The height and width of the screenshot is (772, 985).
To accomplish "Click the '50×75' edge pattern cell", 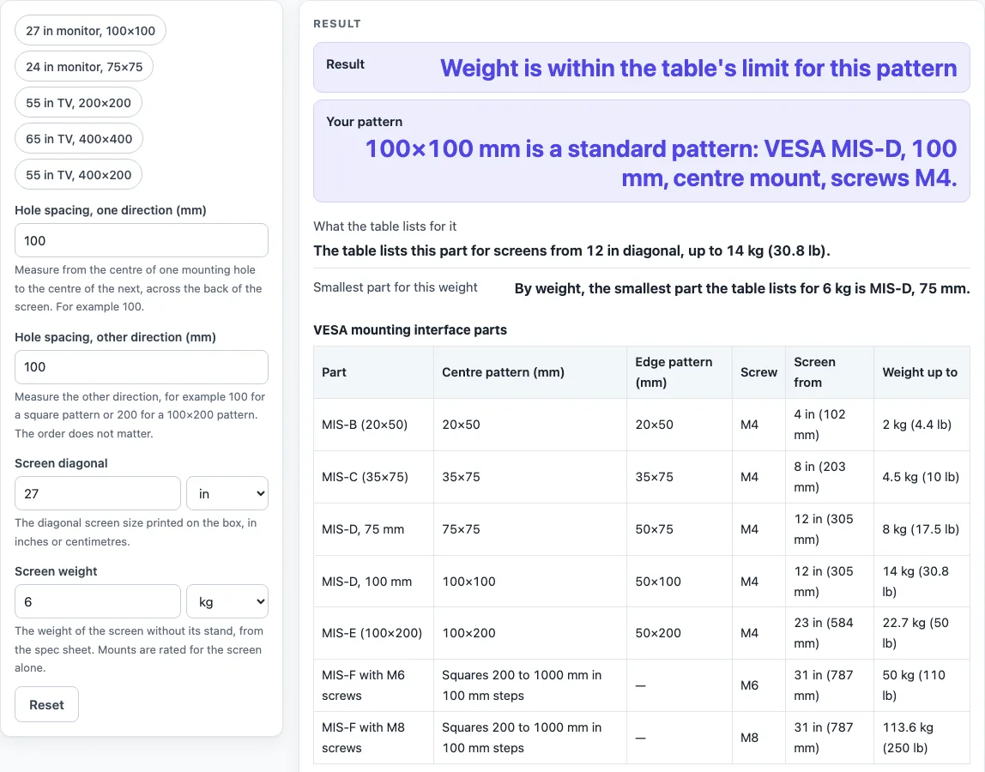I will tap(679, 529).
